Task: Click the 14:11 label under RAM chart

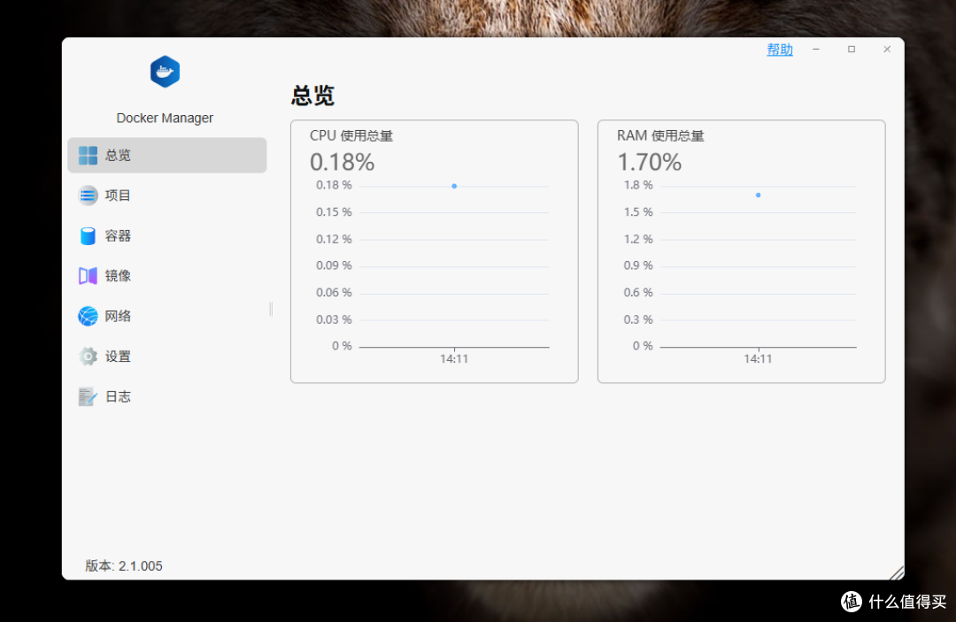Action: (758, 359)
